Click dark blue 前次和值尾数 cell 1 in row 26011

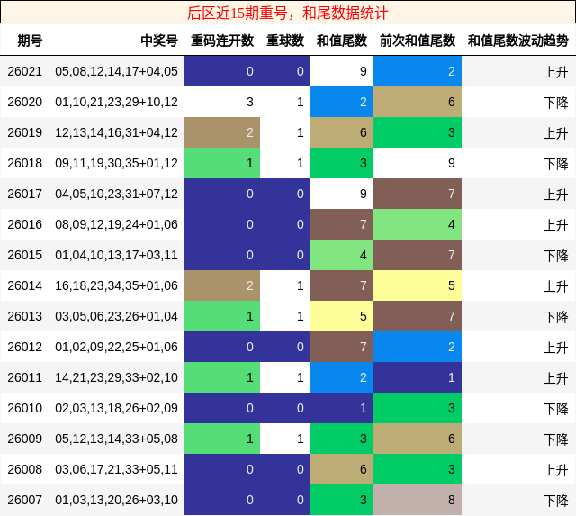418,377
